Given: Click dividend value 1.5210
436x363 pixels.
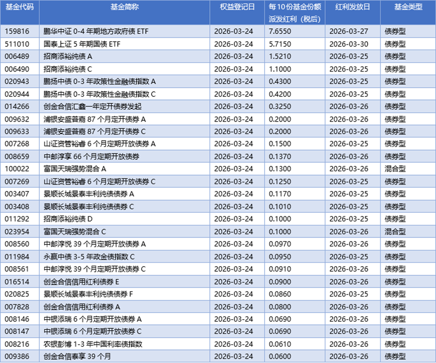Looking at the screenshot, I should (280, 56).
